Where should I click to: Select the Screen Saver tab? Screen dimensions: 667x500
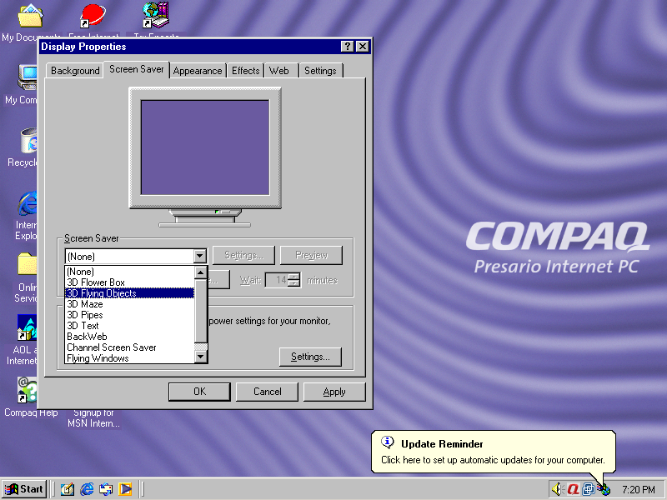(x=136, y=69)
